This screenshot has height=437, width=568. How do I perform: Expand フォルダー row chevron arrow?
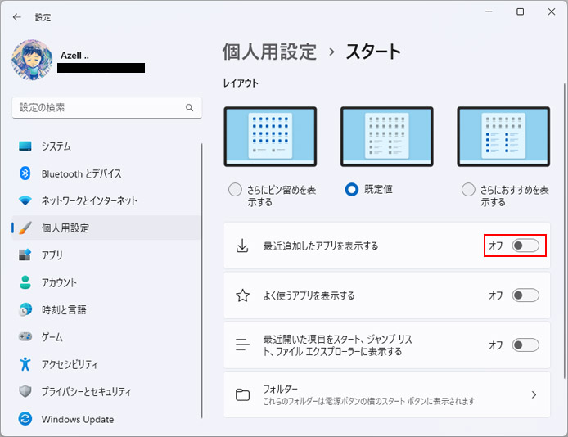pos(534,394)
